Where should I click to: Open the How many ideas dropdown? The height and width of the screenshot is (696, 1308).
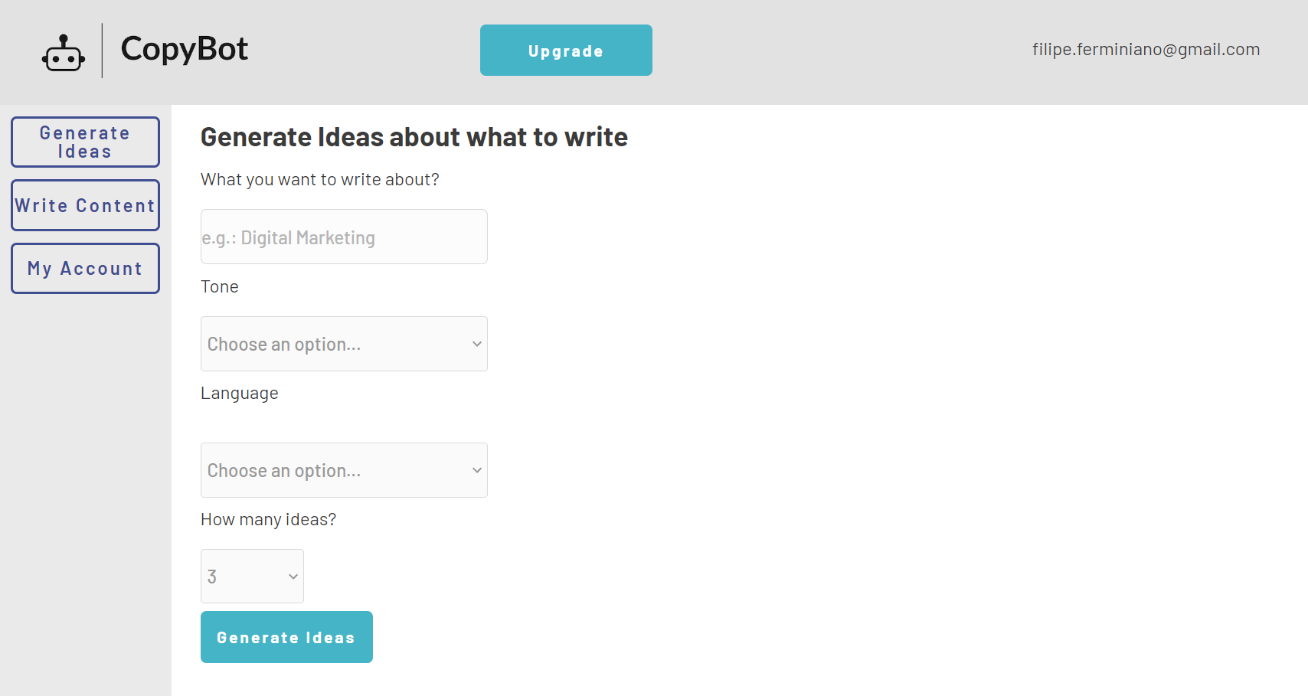point(252,577)
